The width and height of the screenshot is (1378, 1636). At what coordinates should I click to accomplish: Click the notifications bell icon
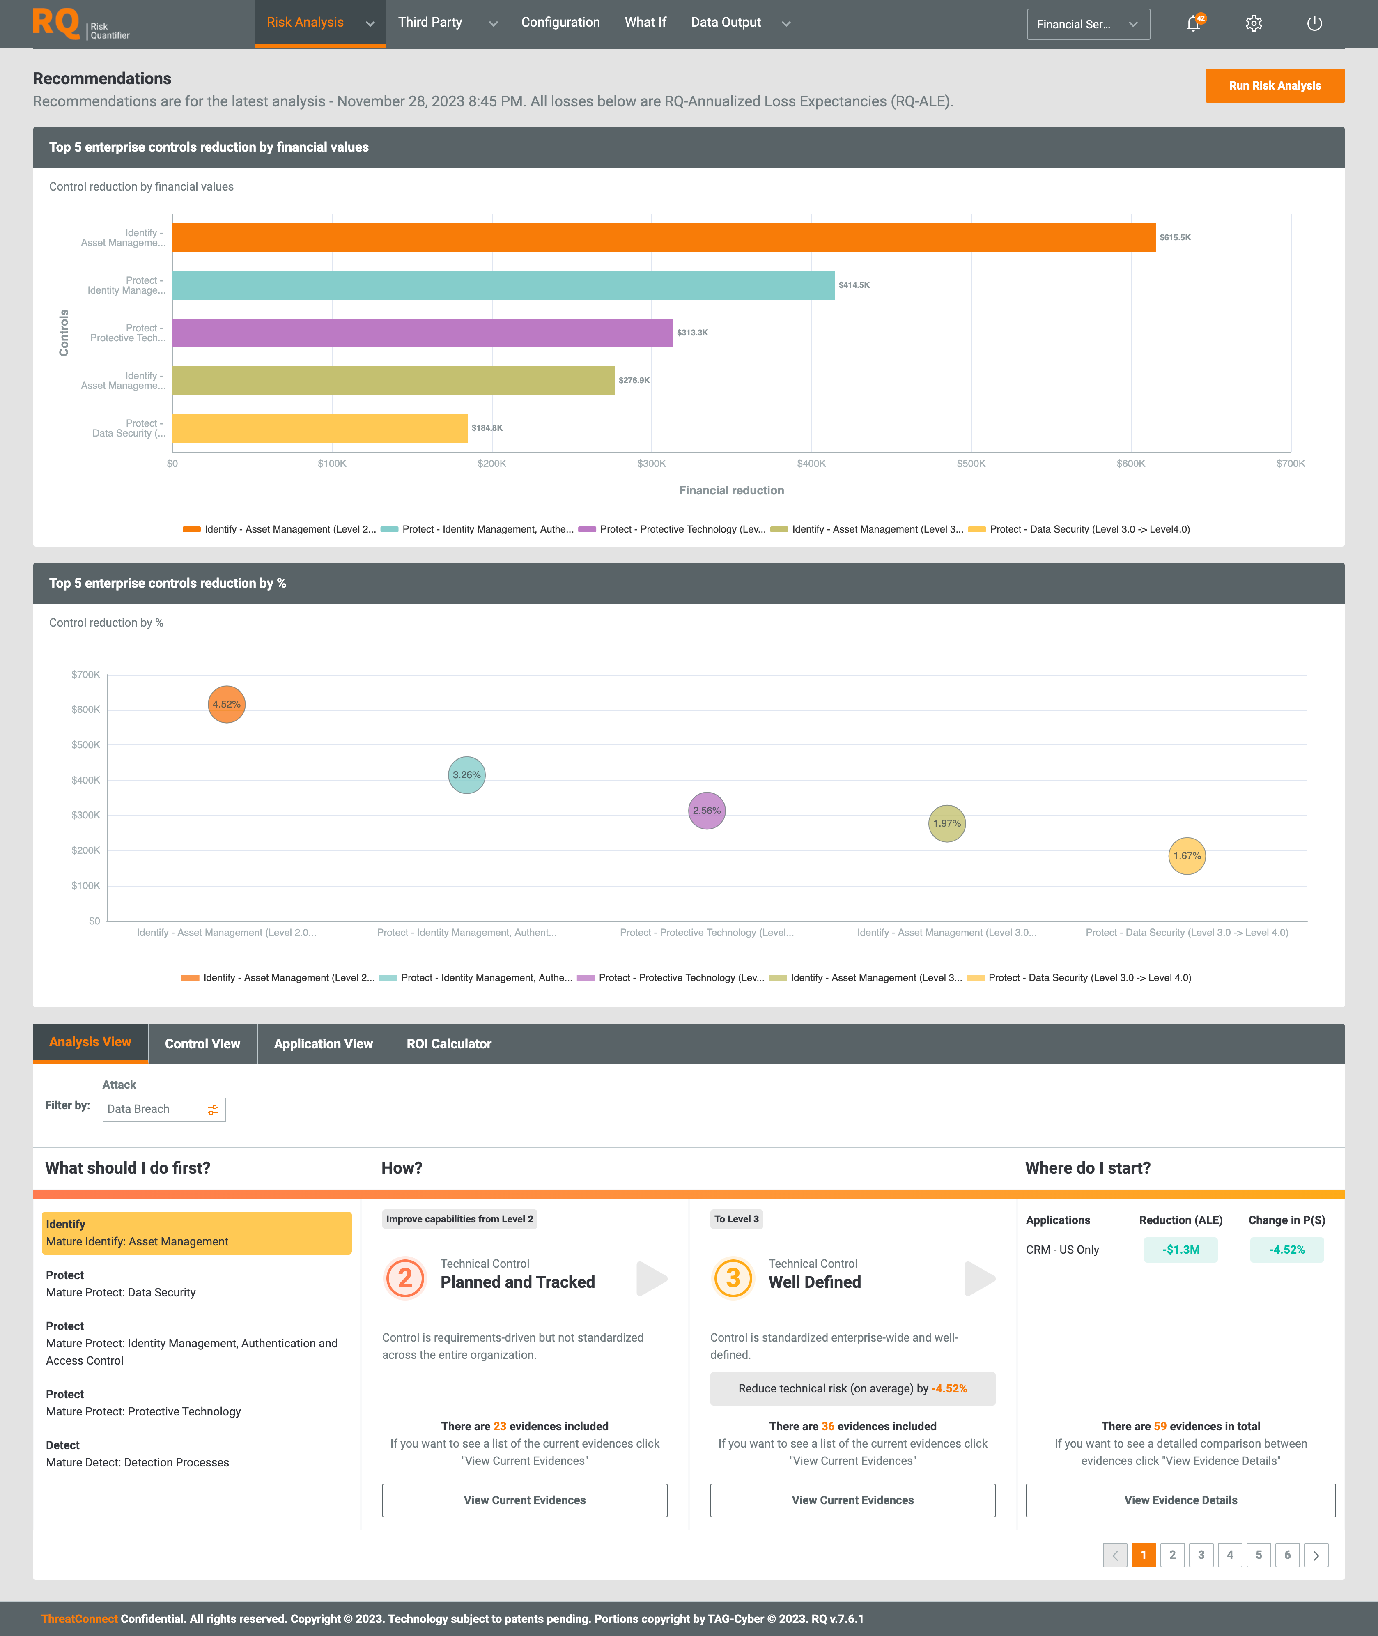[x=1195, y=23]
